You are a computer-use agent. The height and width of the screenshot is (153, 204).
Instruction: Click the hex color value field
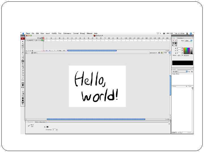point(187,56)
